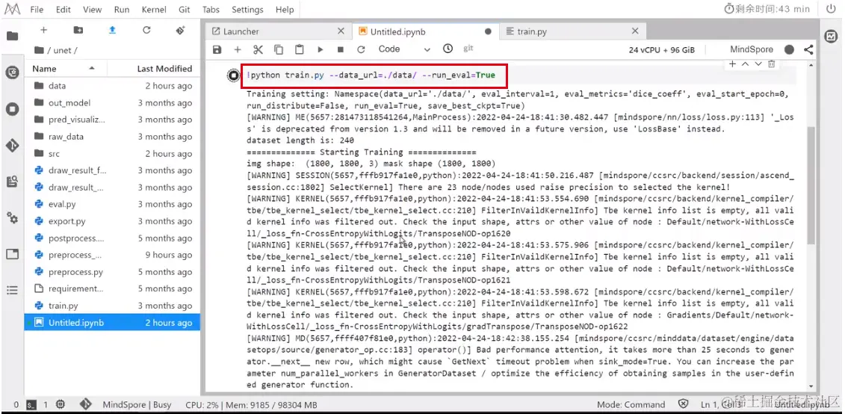Click the new launcher plus icon in file browser
845x414 pixels.
tap(43, 30)
